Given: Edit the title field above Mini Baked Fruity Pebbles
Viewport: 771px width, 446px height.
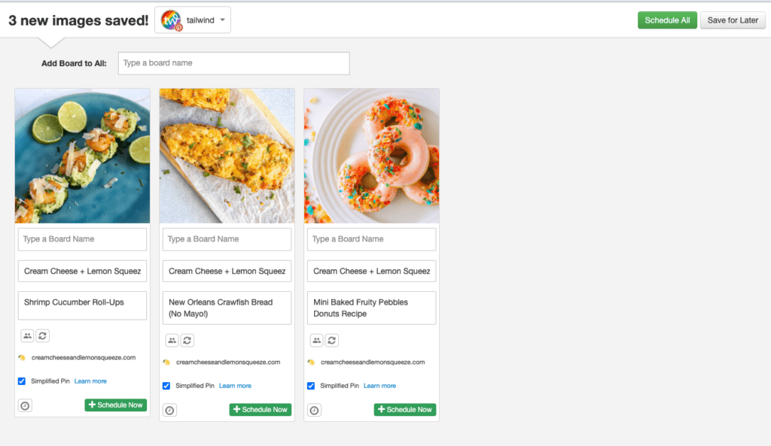Looking at the screenshot, I should 372,272.
